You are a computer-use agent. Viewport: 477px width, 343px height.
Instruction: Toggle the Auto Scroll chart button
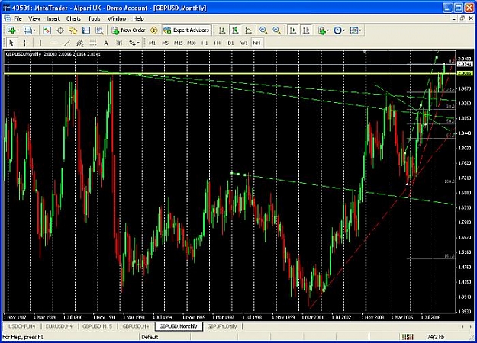(x=293, y=30)
